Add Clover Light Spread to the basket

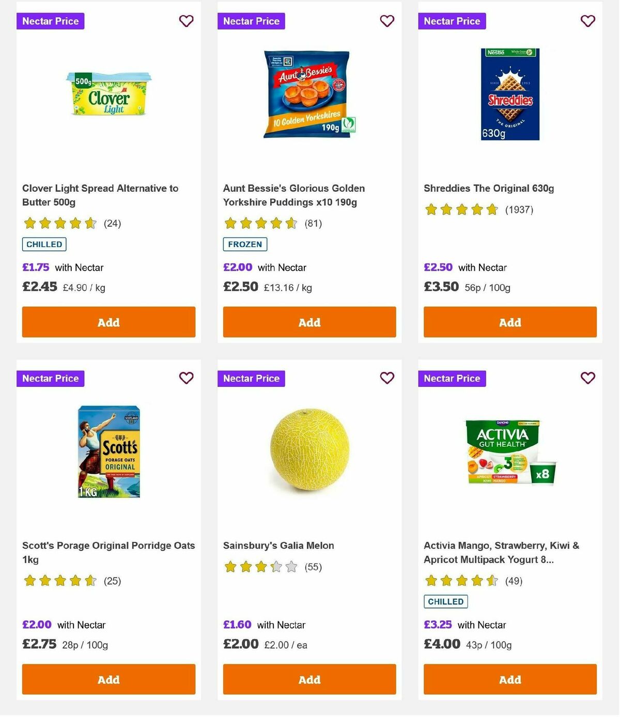click(x=109, y=322)
